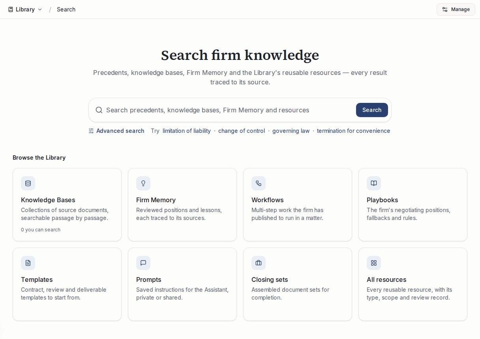Try the 'governing law' suggestion
This screenshot has height=339, width=480.
pyautogui.click(x=291, y=131)
